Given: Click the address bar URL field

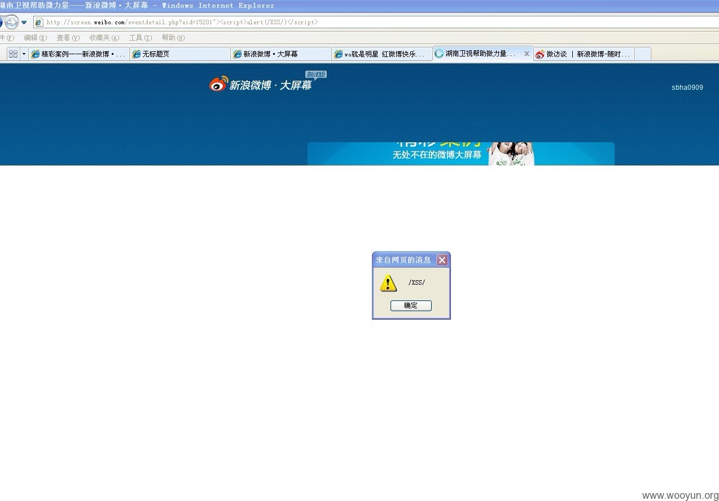Looking at the screenshot, I should [376, 22].
